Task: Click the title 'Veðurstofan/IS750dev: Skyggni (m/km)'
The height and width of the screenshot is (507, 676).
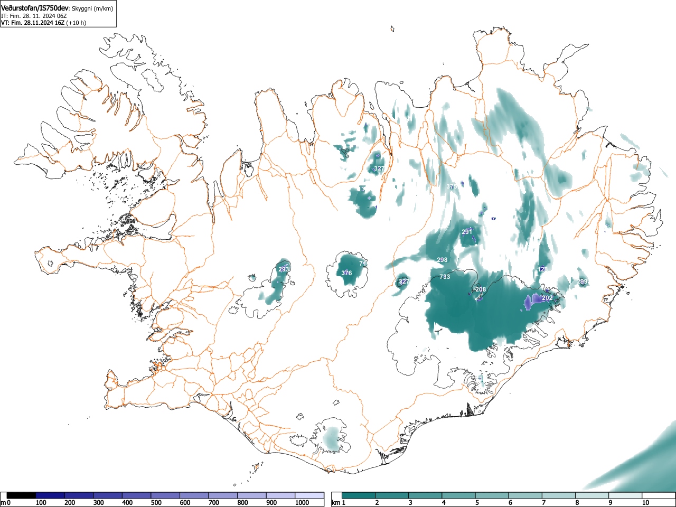Action: point(57,8)
